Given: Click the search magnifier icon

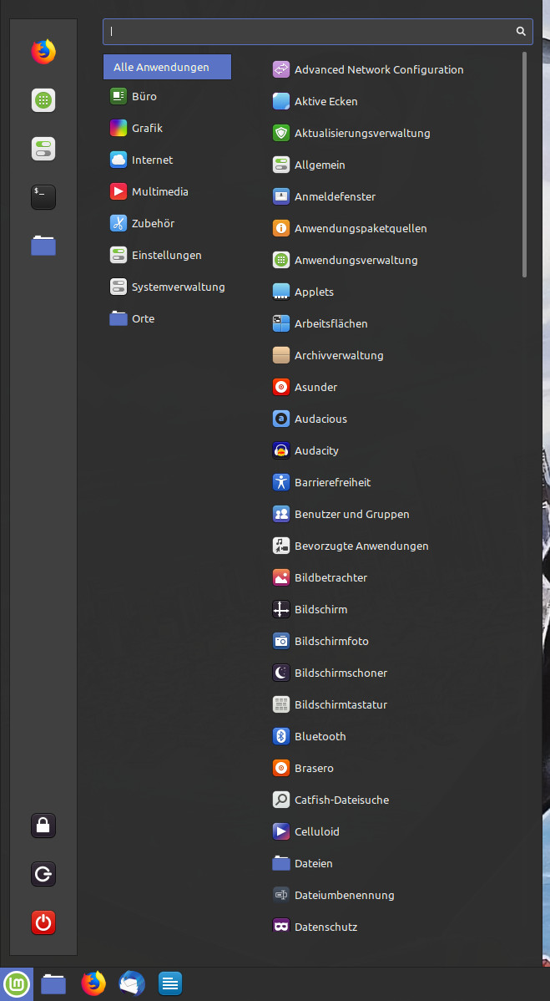Looking at the screenshot, I should 521,31.
